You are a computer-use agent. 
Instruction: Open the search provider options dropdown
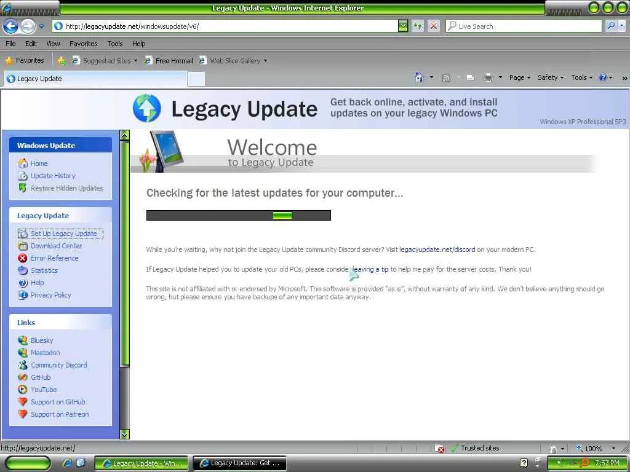(x=622, y=26)
